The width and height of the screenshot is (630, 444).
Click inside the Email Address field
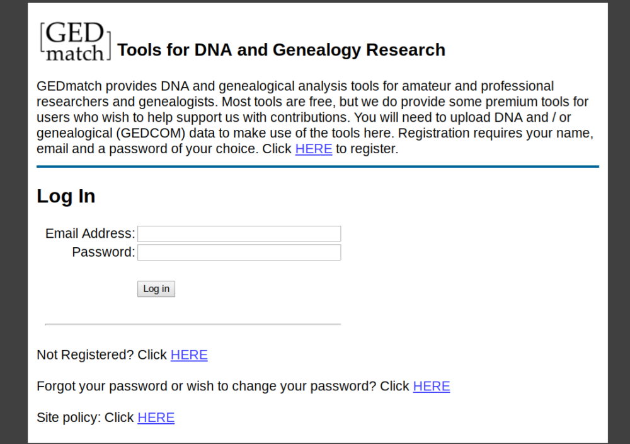(239, 233)
